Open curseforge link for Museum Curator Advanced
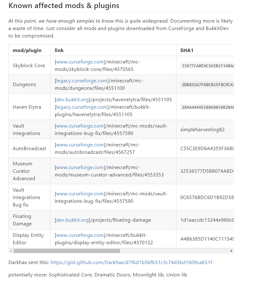 (80, 167)
